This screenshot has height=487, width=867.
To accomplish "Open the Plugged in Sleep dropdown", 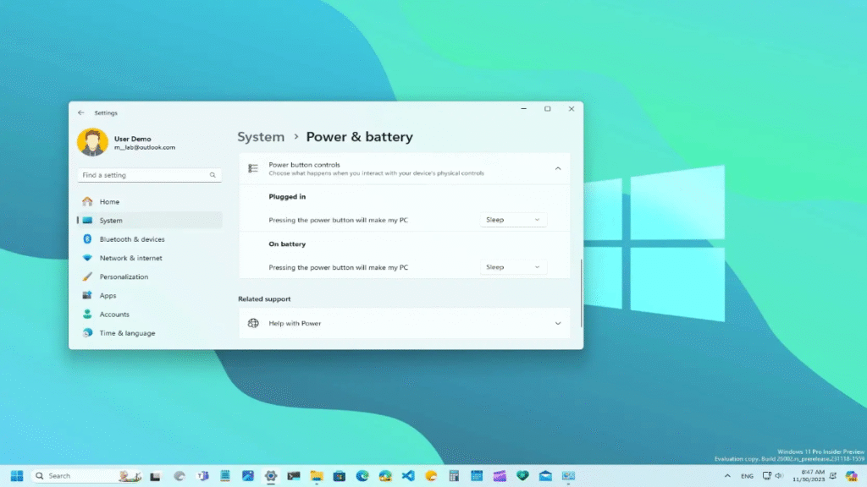I will (513, 219).
